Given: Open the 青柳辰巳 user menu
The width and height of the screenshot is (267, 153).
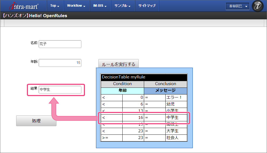Looking at the screenshot, I should click(x=237, y=6).
